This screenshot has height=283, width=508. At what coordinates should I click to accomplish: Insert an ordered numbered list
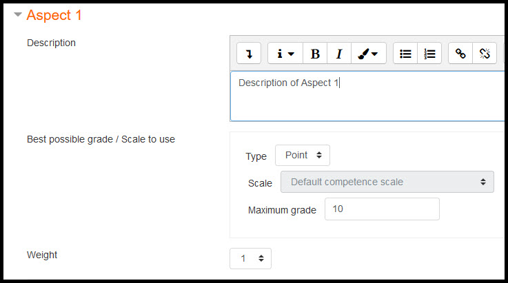pyautogui.click(x=429, y=54)
